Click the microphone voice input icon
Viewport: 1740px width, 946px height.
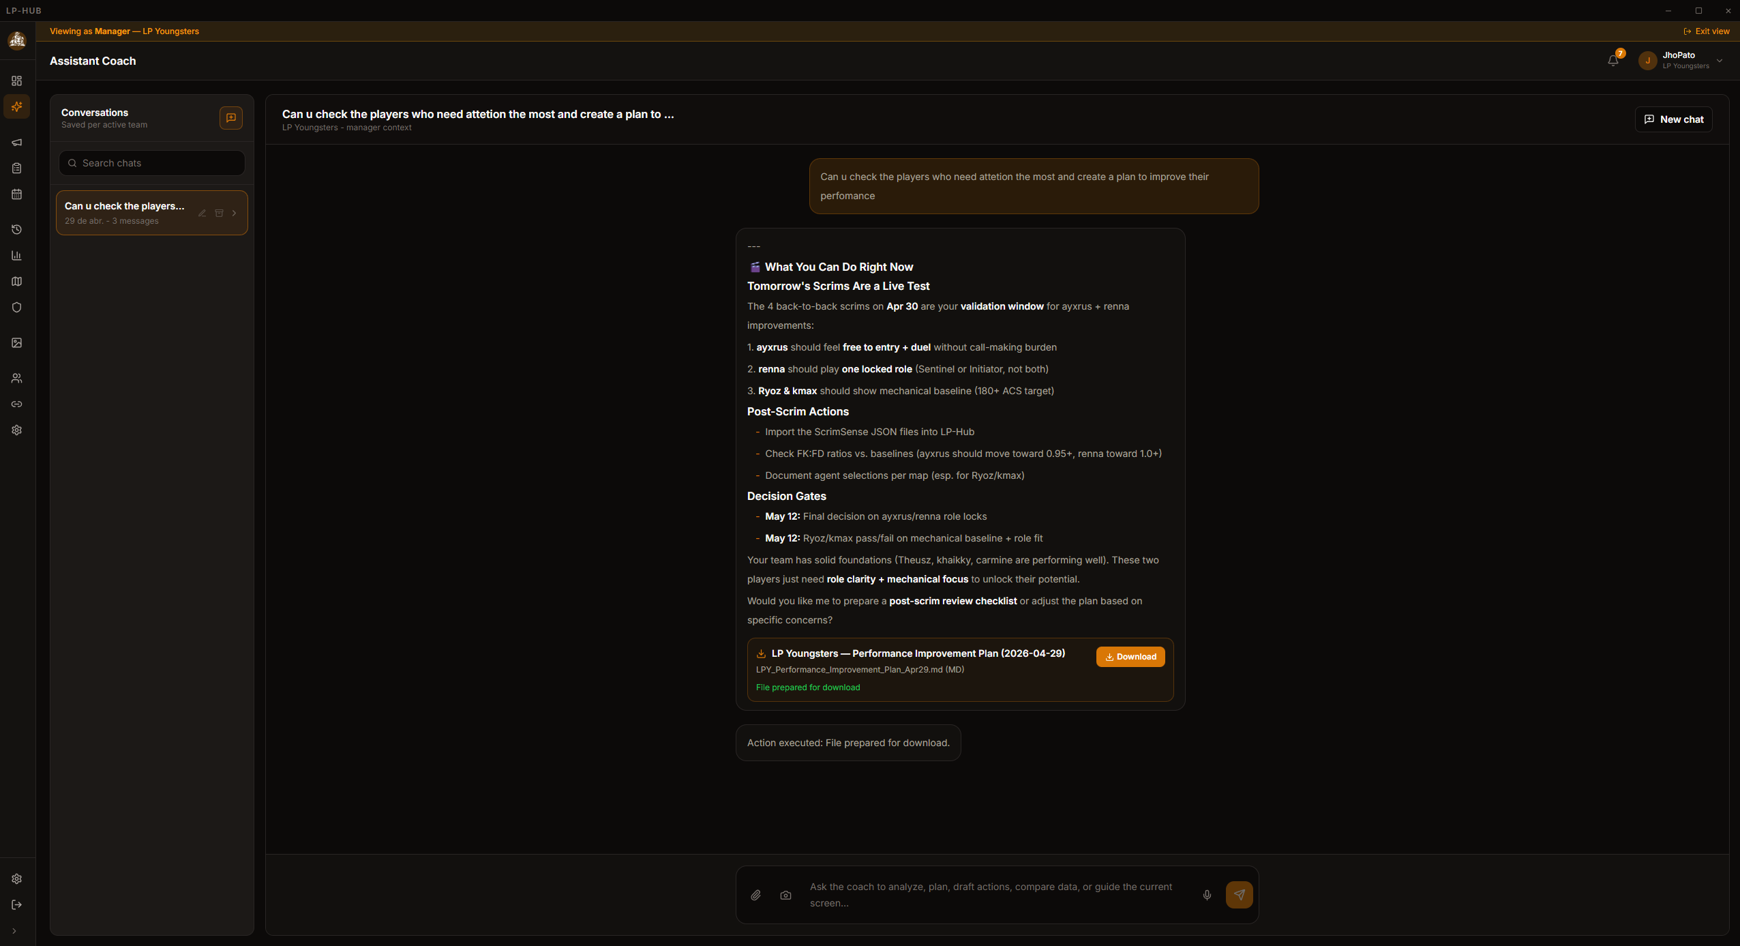[1207, 896]
